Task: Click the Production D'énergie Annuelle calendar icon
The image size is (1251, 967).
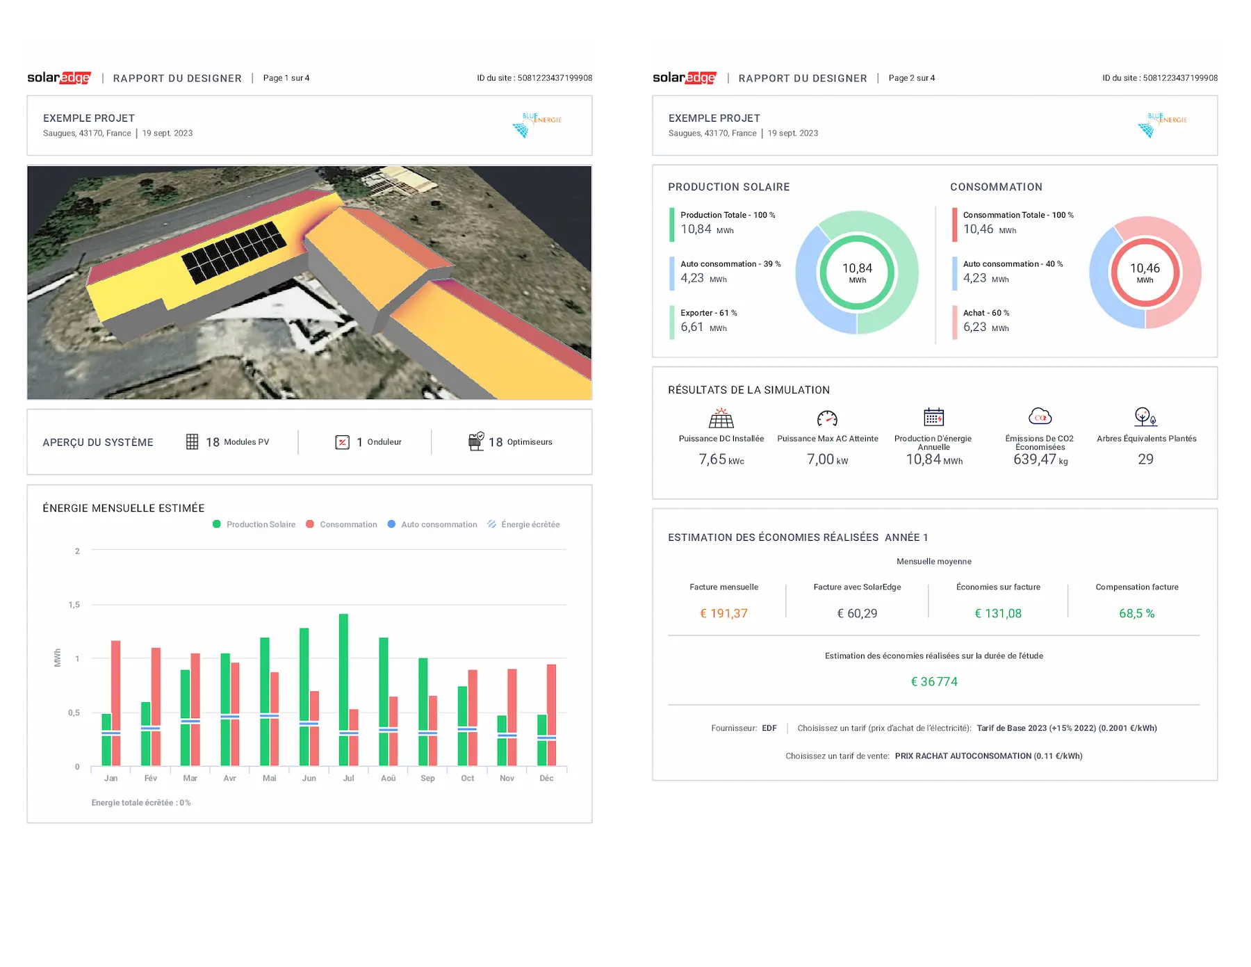Action: (x=933, y=417)
